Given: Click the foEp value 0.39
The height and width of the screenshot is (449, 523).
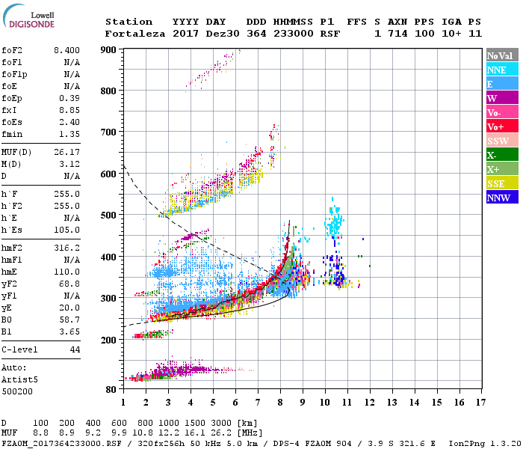Looking at the screenshot, I should point(69,98).
